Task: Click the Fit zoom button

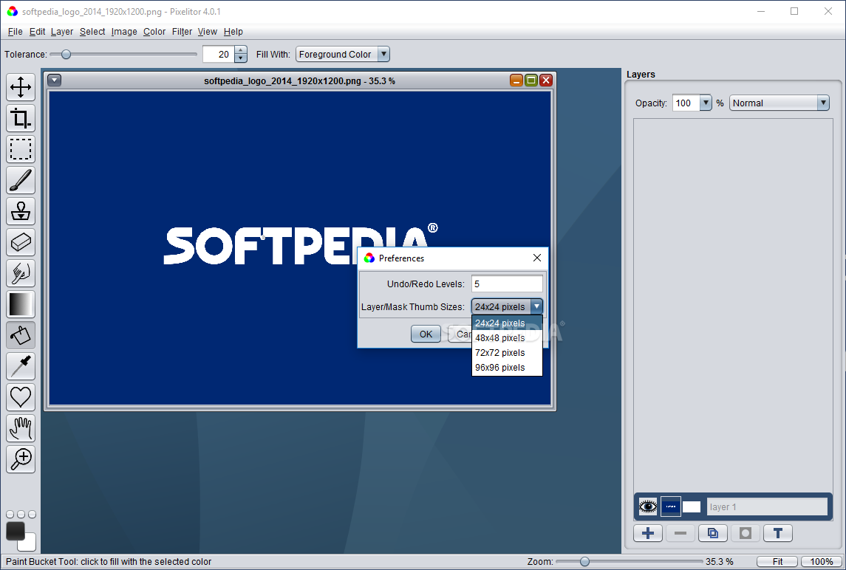Action: coord(777,561)
